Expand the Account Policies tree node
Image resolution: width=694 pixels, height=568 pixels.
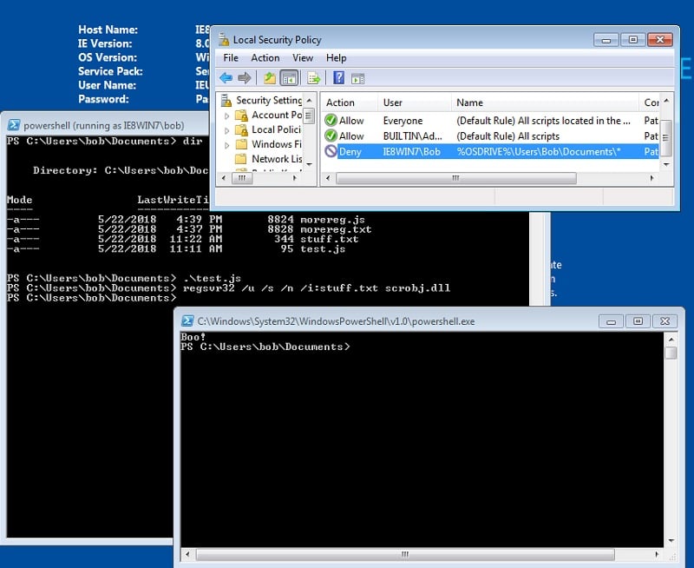(226, 116)
